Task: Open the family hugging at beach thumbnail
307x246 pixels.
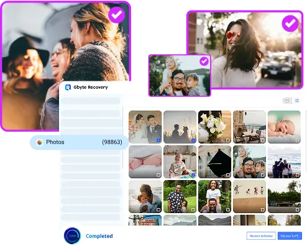Action: coord(284,162)
